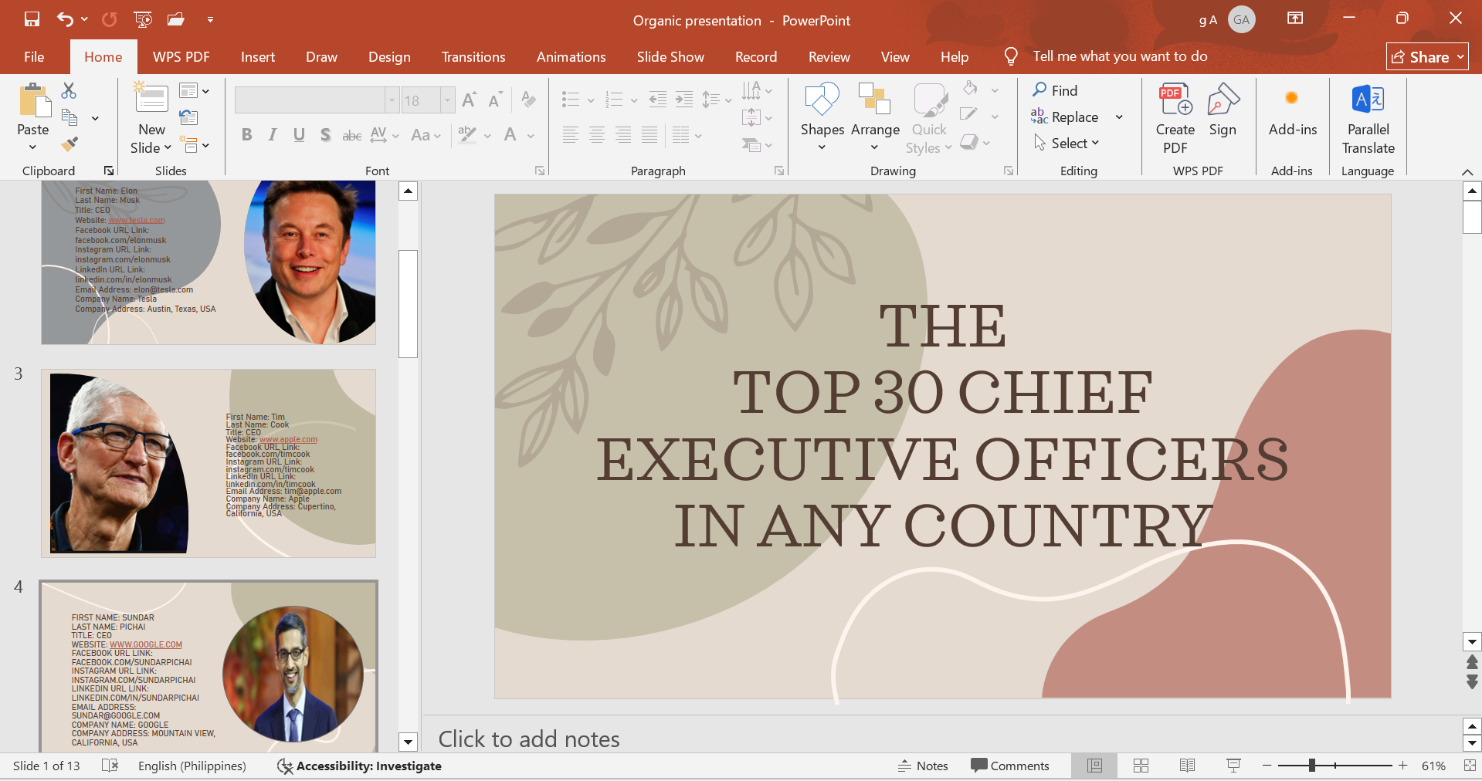Image resolution: width=1482 pixels, height=781 pixels.
Task: Collapse the ribbon with the chevron
Action: pos(1467,171)
